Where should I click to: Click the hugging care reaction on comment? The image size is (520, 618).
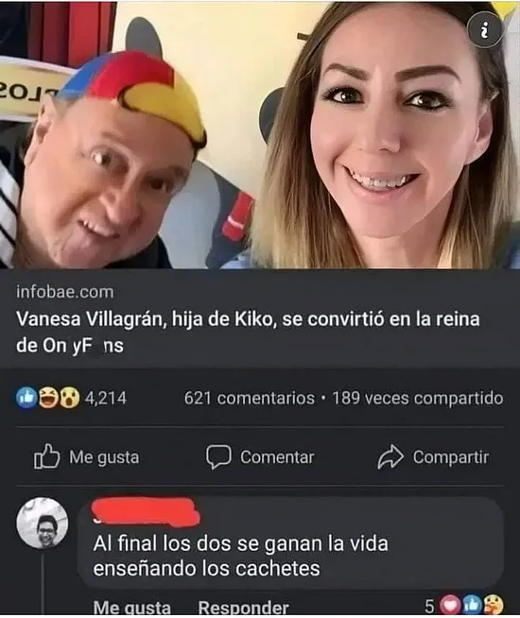(493, 605)
